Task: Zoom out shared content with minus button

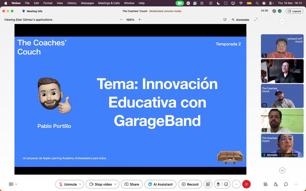Action: click(x=121, y=20)
